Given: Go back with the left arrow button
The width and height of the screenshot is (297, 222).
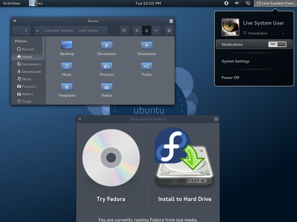Looking at the screenshot, I should point(17,31).
